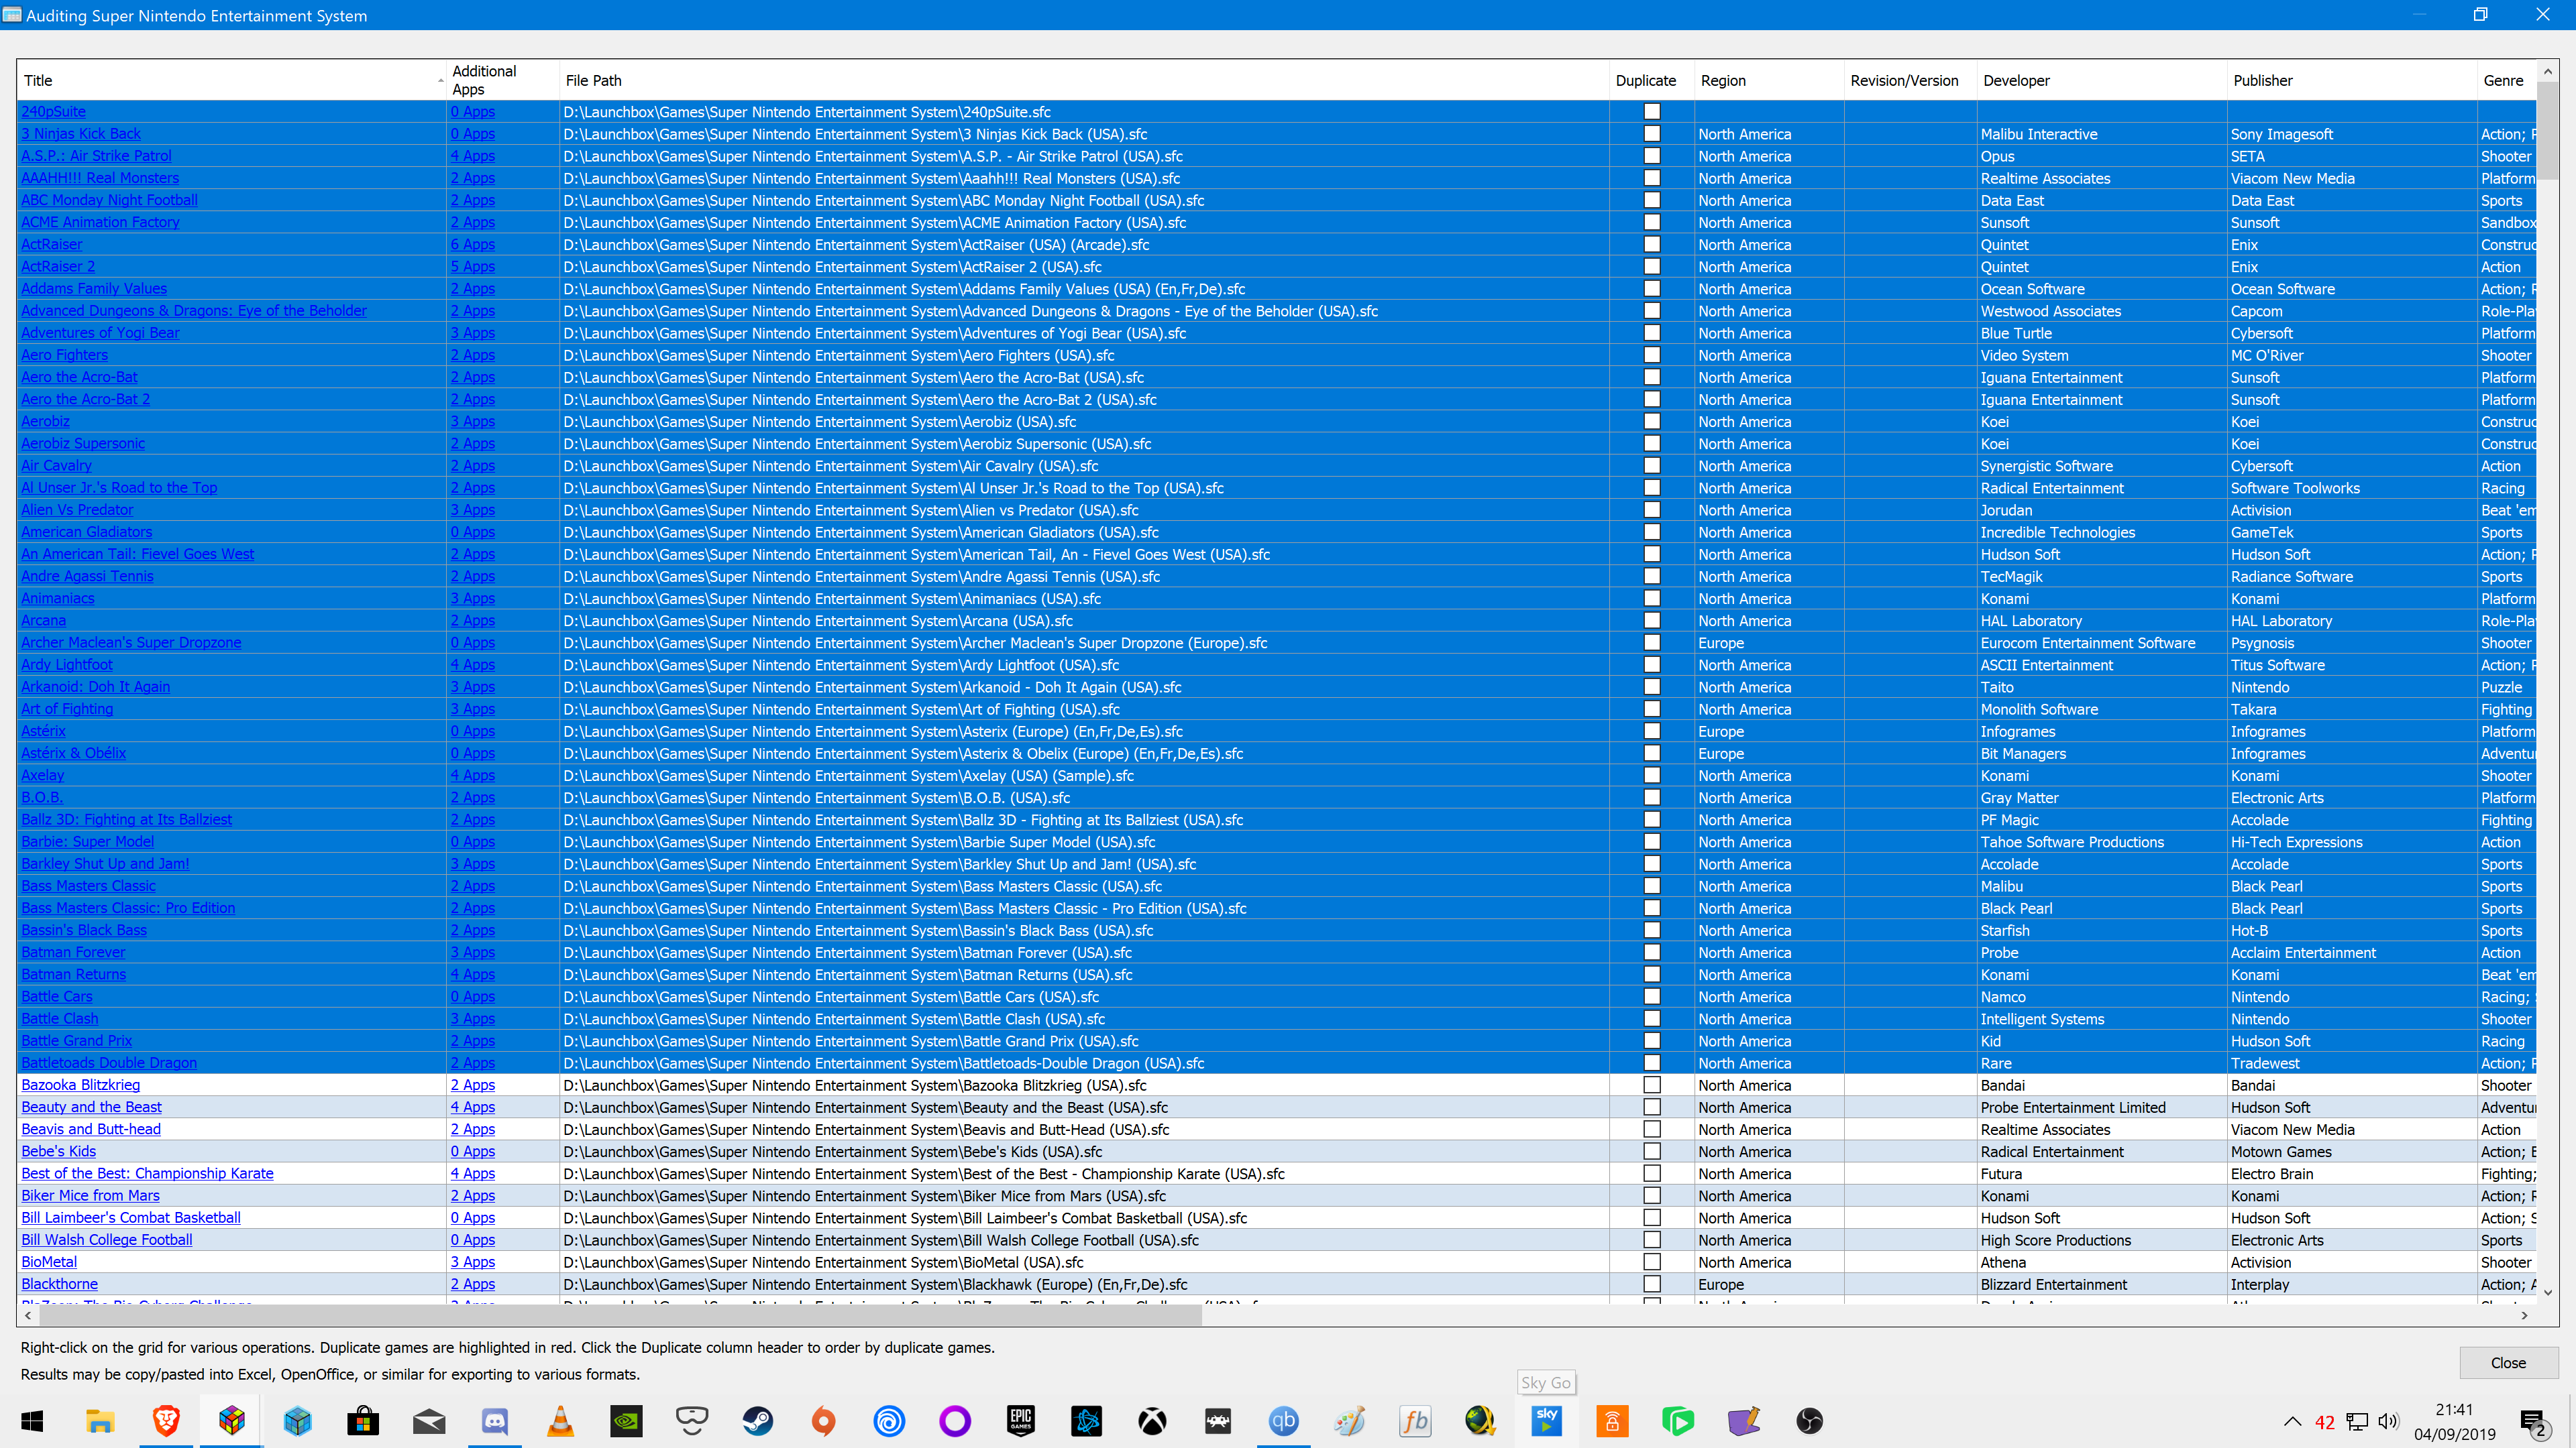Open JDownloader globe icon in taskbar
Screen dimensions: 2576x1448
1480,1420
